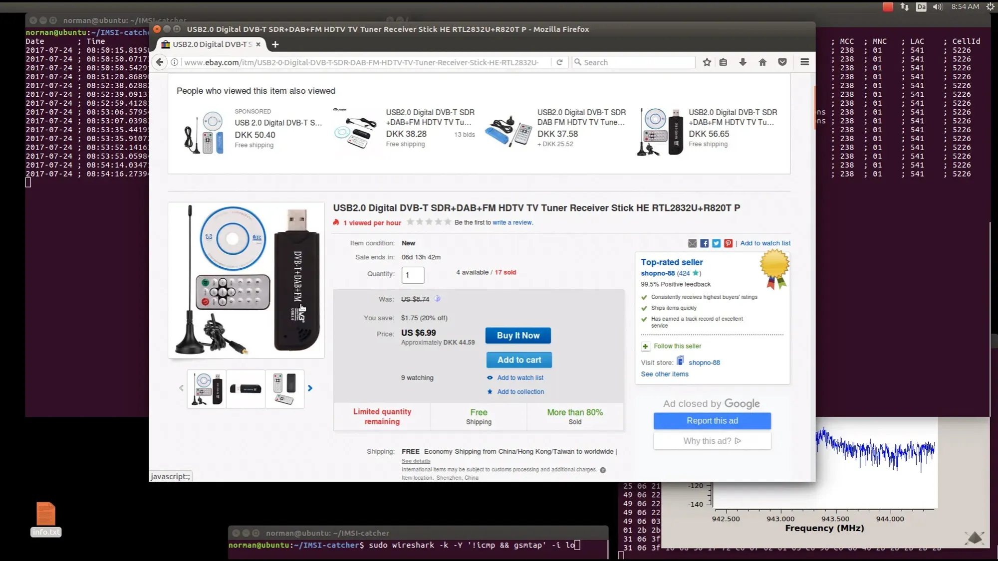Open Firefox downloads arrow

pos(743,62)
